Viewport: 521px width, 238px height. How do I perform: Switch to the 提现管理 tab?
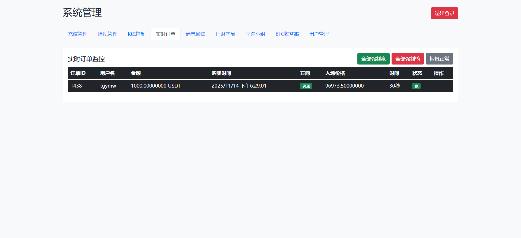[107, 34]
